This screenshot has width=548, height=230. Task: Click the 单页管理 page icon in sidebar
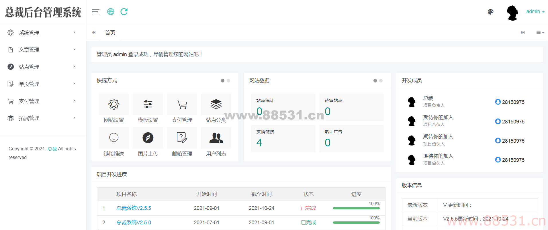11,84
